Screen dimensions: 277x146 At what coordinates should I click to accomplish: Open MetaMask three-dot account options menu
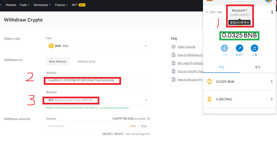click(x=272, y=12)
